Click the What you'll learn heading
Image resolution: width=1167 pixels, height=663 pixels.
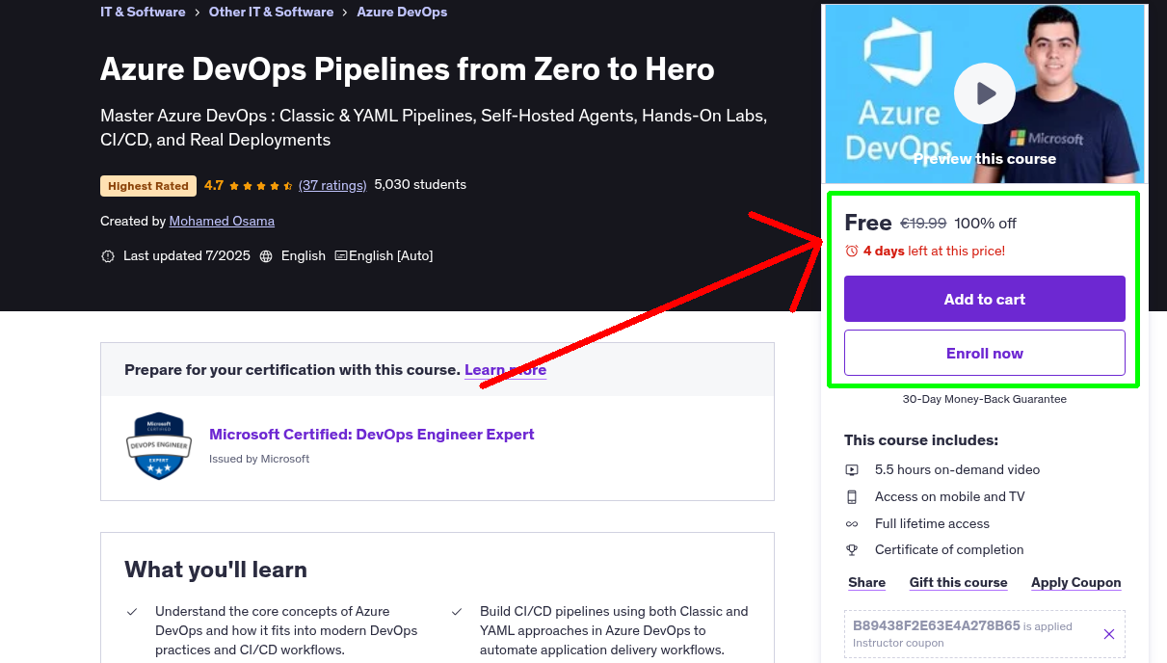(216, 570)
